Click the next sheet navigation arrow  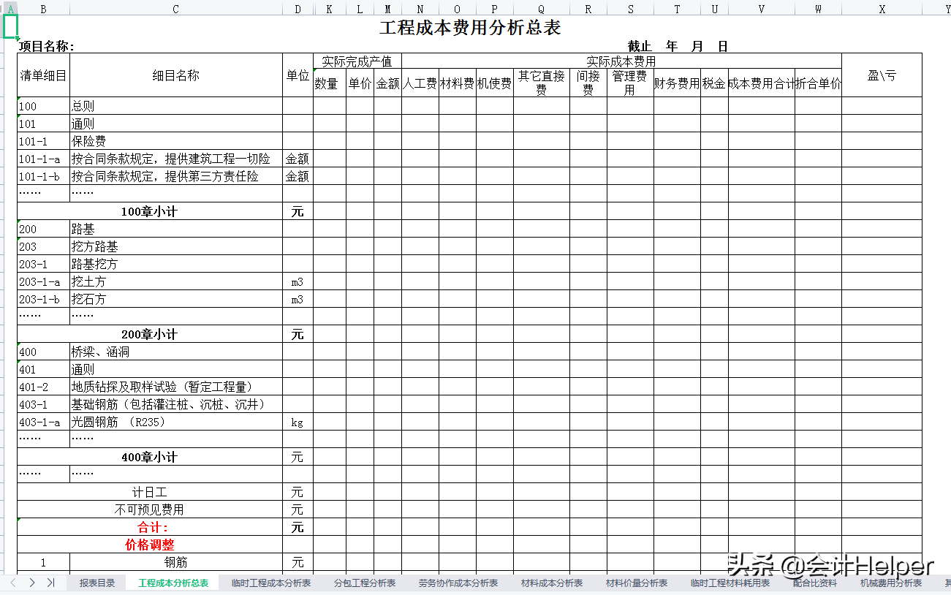coord(31,583)
